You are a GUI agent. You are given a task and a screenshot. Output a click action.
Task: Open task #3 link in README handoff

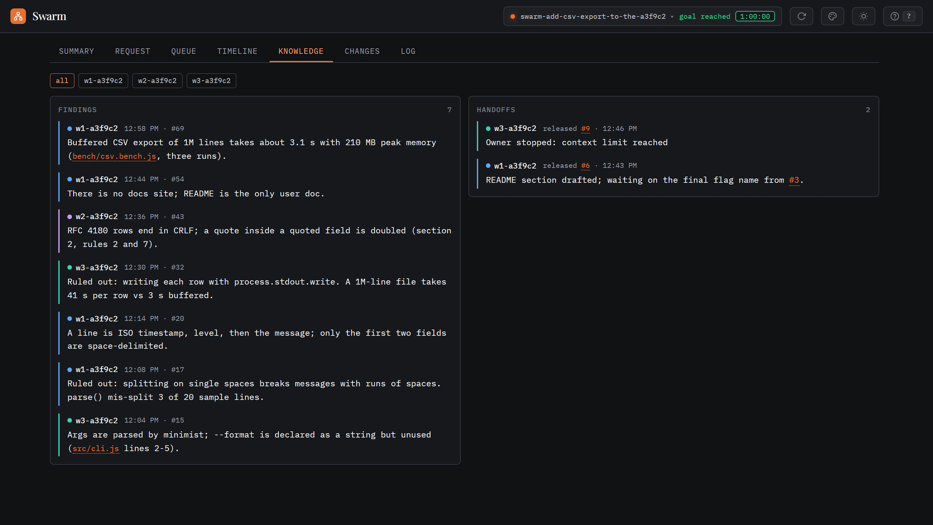[794, 180]
